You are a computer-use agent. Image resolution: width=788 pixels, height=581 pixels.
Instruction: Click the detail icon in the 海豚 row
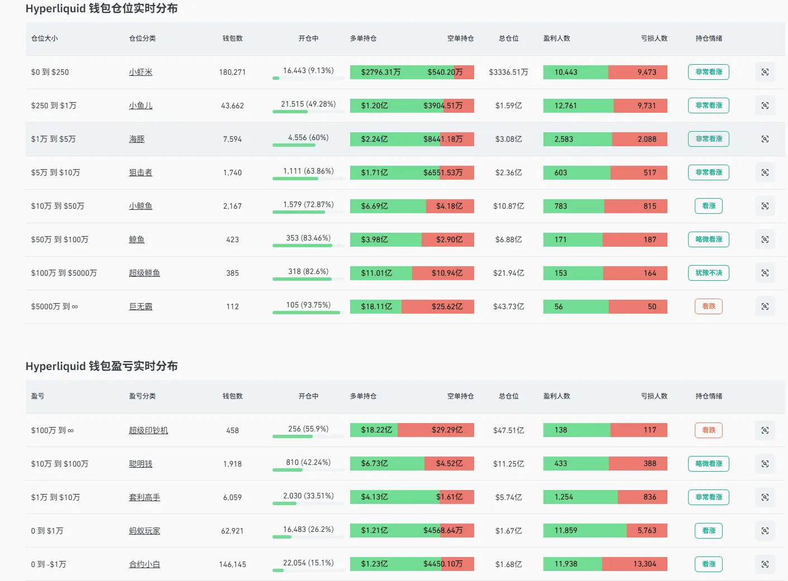[x=765, y=139]
